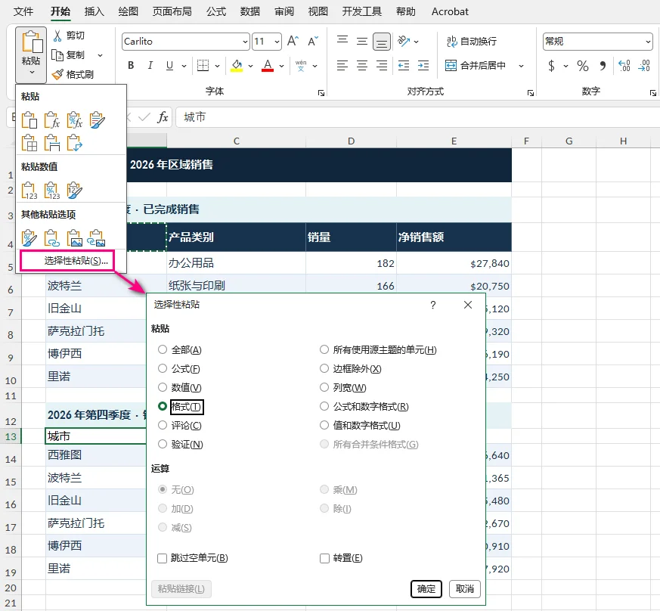Click the Decrease Decimal icon
Screen dimensions: 660x611
click(644, 66)
